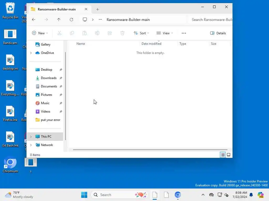269x201 pixels.
Task: Select the Recycle Bin desktop icon
Action: click(x=10, y=10)
